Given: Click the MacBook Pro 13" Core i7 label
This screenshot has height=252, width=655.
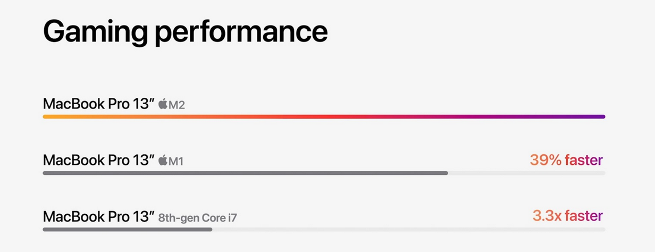Looking at the screenshot, I should pyautogui.click(x=144, y=216).
